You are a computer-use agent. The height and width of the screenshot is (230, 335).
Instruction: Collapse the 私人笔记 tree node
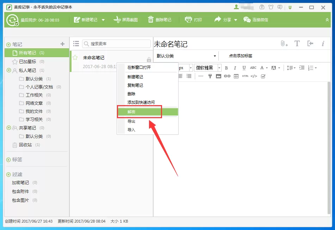[x=9, y=70]
